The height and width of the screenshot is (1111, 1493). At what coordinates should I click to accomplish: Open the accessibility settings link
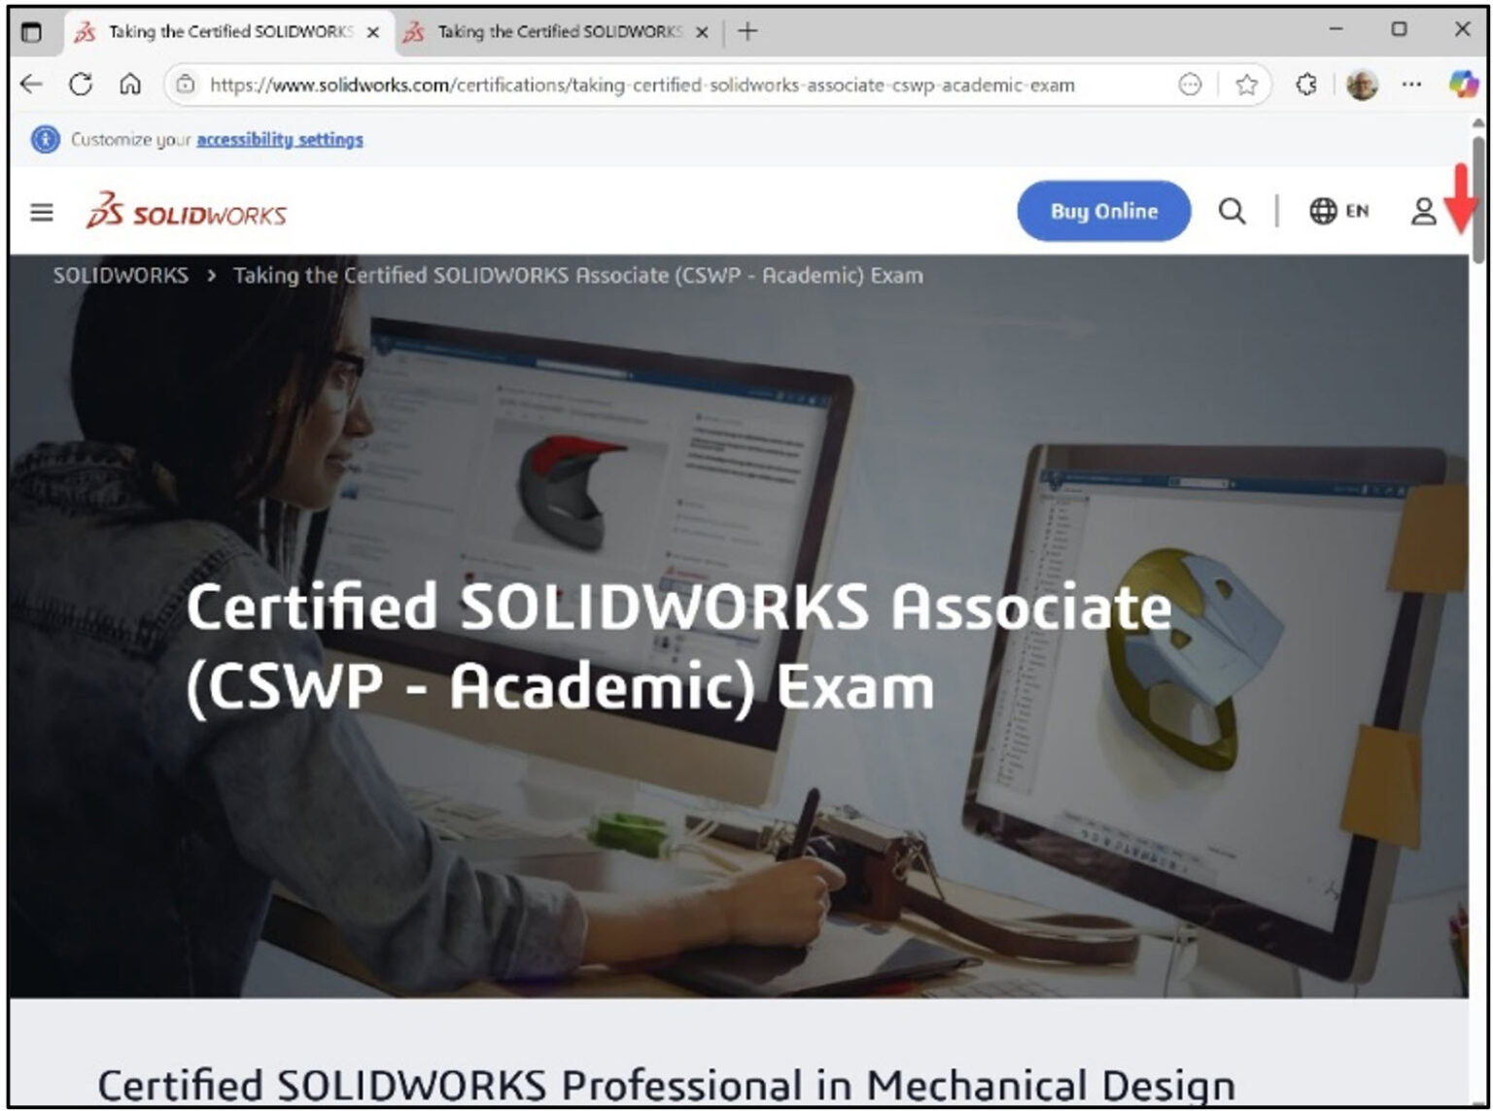pos(280,139)
